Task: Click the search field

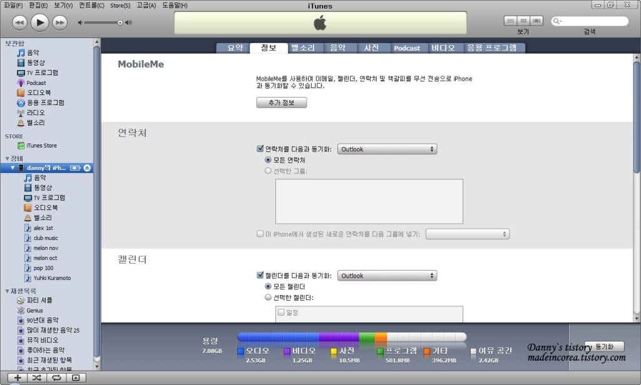Action: tap(590, 21)
